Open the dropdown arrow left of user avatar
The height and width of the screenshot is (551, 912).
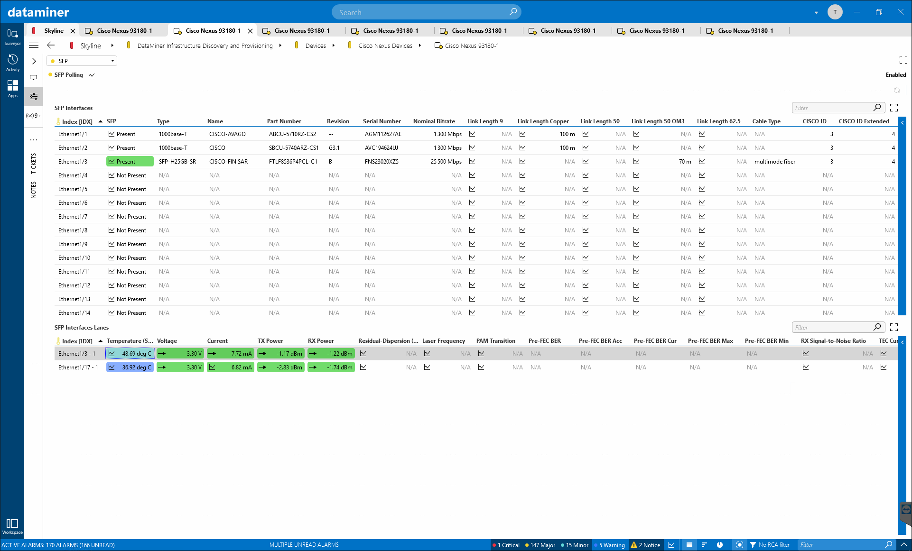coord(816,13)
